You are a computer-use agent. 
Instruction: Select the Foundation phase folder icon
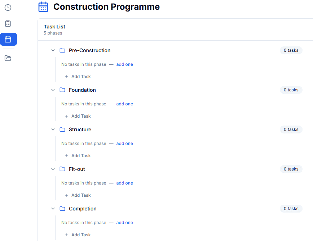pos(62,90)
